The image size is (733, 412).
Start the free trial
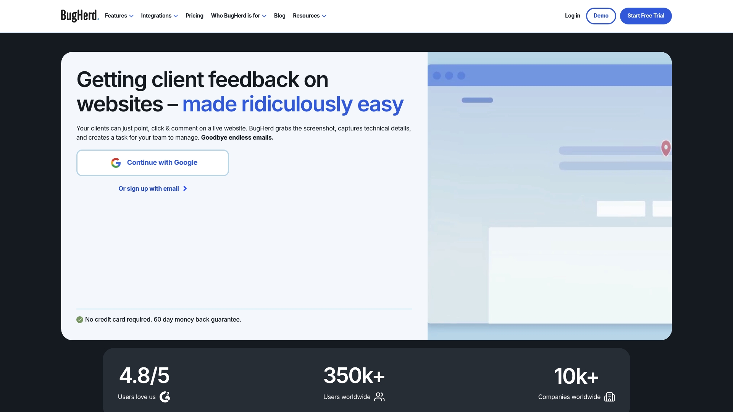coord(646,16)
